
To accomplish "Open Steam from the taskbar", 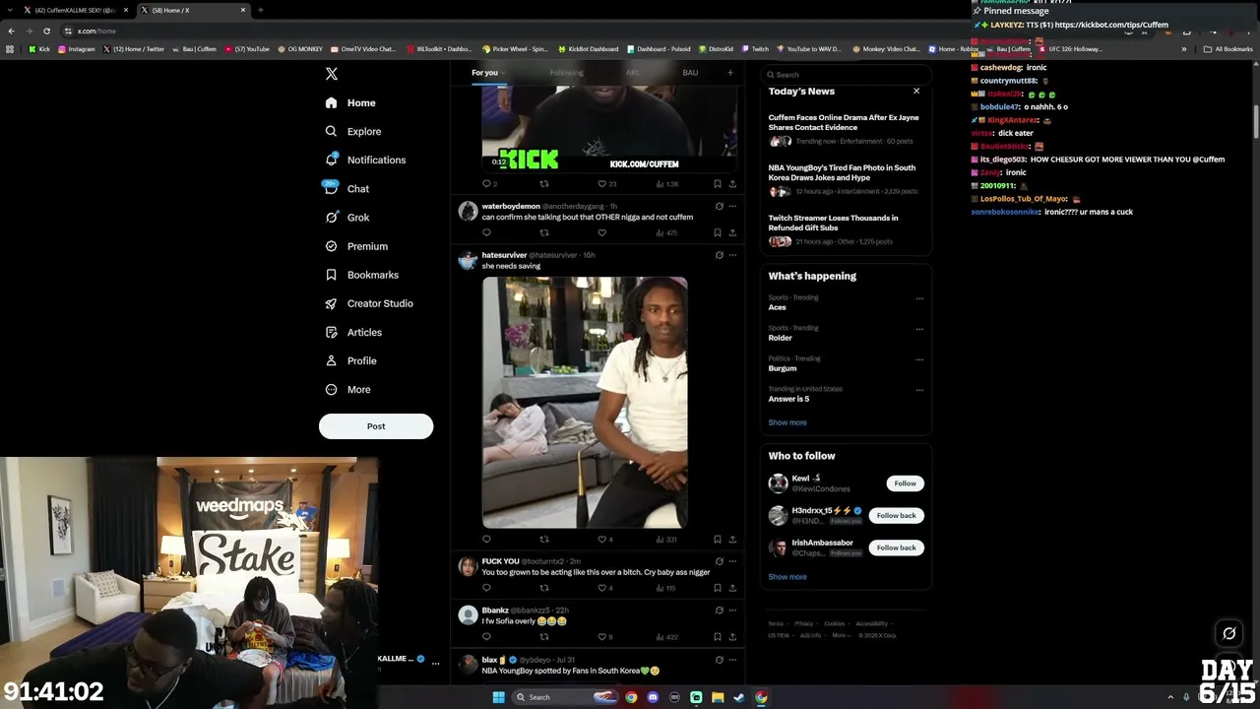I will pos(739,697).
